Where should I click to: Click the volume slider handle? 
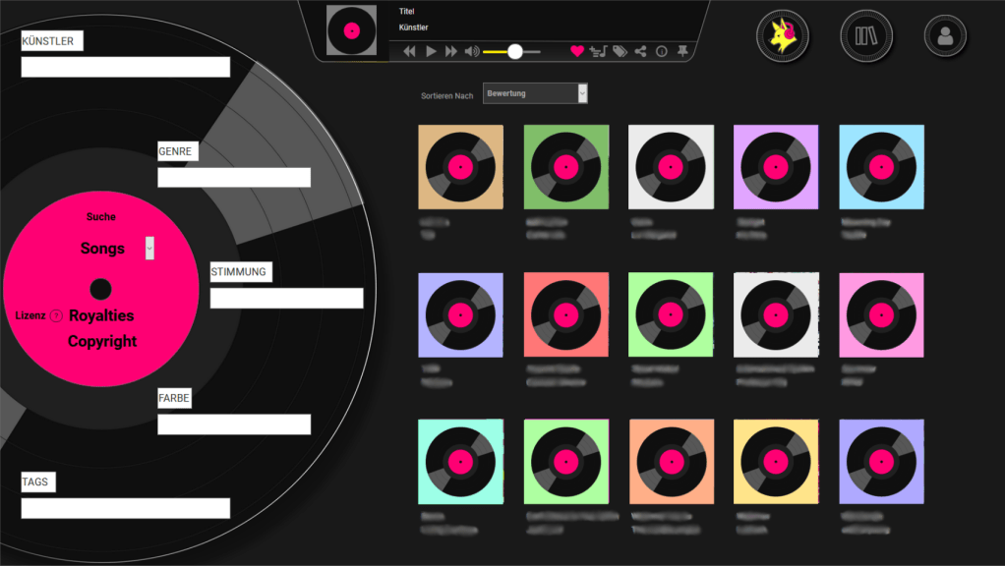(x=514, y=51)
